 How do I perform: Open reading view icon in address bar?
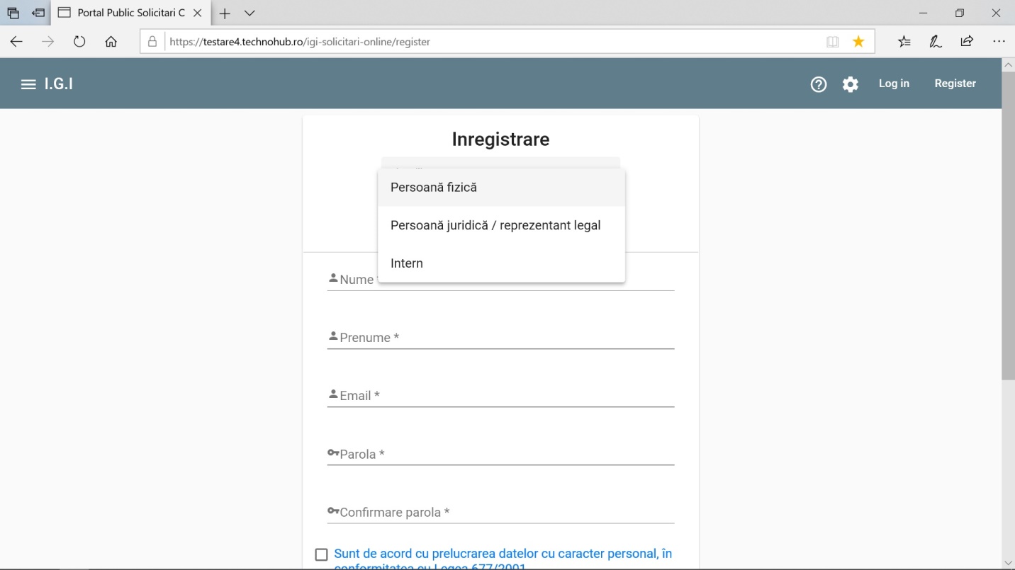tap(833, 42)
